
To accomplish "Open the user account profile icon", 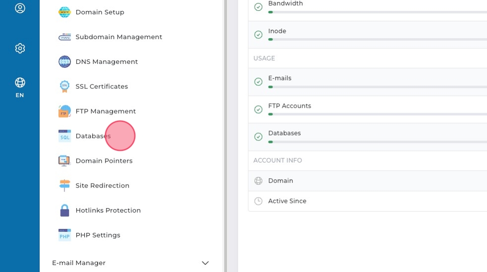I will (20, 8).
